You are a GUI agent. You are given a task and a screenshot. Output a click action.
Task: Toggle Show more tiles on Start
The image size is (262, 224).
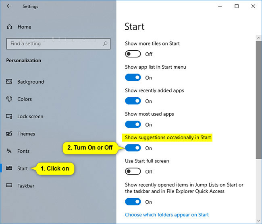(x=133, y=54)
